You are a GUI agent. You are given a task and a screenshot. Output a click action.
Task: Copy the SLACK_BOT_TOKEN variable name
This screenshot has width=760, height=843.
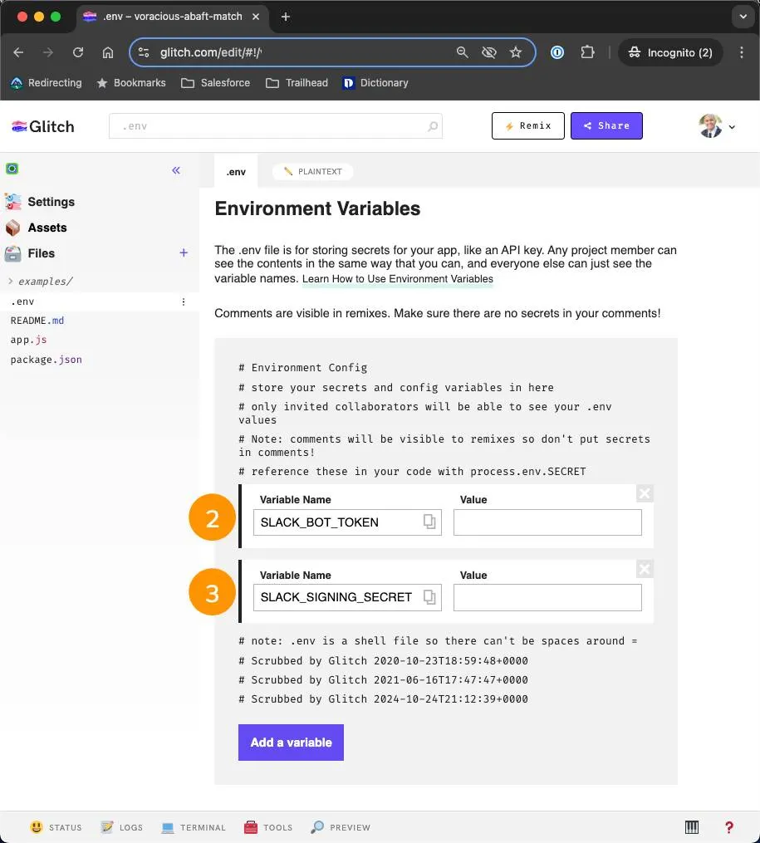pyautogui.click(x=429, y=522)
